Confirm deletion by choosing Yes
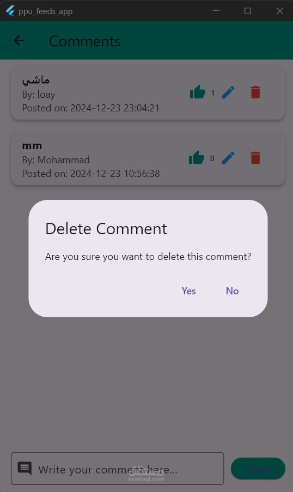Image resolution: width=293 pixels, height=492 pixels. [x=189, y=291]
